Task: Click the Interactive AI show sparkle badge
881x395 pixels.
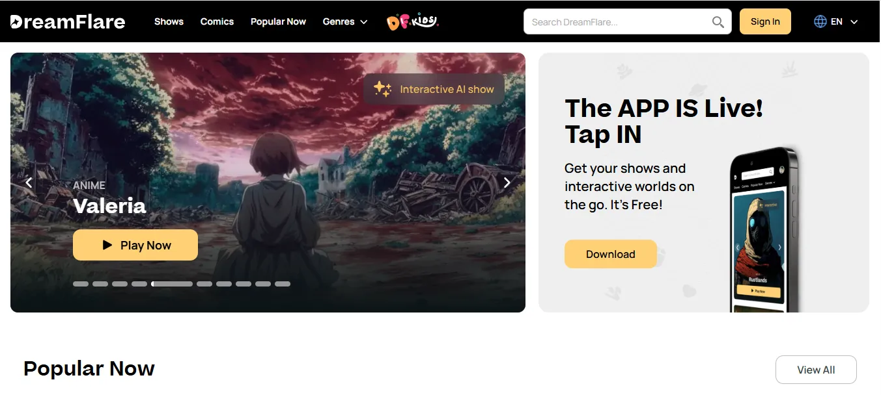Action: [434, 89]
